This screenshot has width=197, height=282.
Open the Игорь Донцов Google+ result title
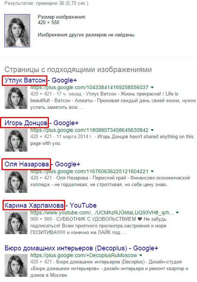pyautogui.click(x=41, y=123)
